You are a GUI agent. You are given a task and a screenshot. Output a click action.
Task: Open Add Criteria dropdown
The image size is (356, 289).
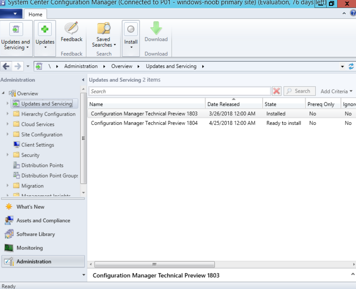pyautogui.click(x=336, y=91)
